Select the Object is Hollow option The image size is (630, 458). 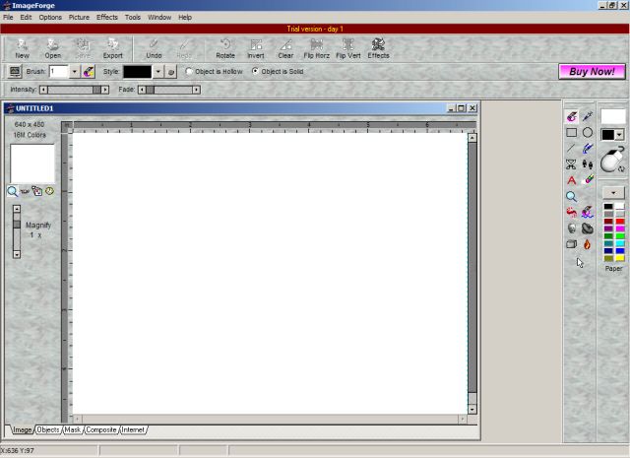click(215, 71)
